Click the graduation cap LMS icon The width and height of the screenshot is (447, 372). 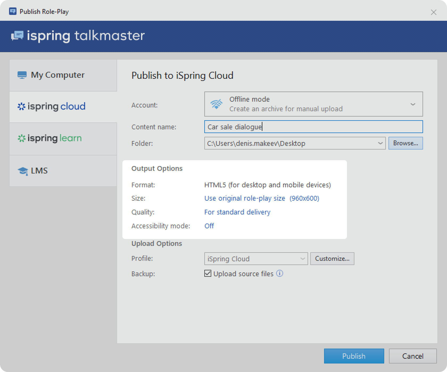pyautogui.click(x=23, y=171)
